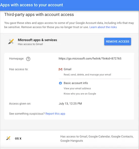139x149 pixels.
Task: Select the Basic account info label
Action: tap(76, 83)
